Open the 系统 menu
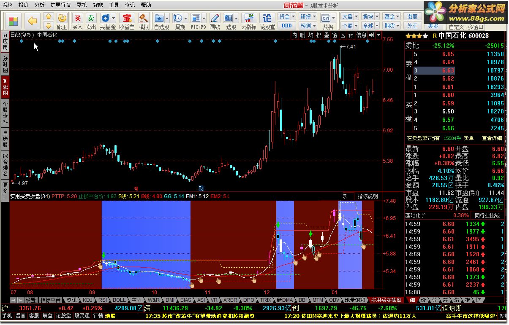The width and height of the screenshot is (509, 325). tap(7, 5)
